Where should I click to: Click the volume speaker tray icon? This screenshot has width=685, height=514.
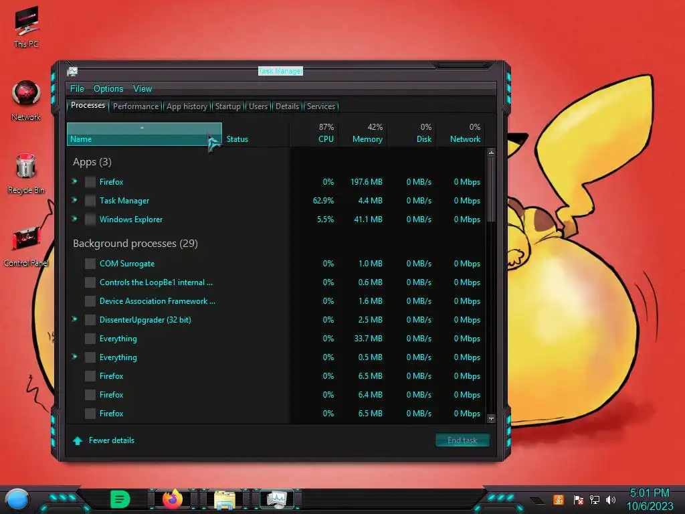pos(611,499)
